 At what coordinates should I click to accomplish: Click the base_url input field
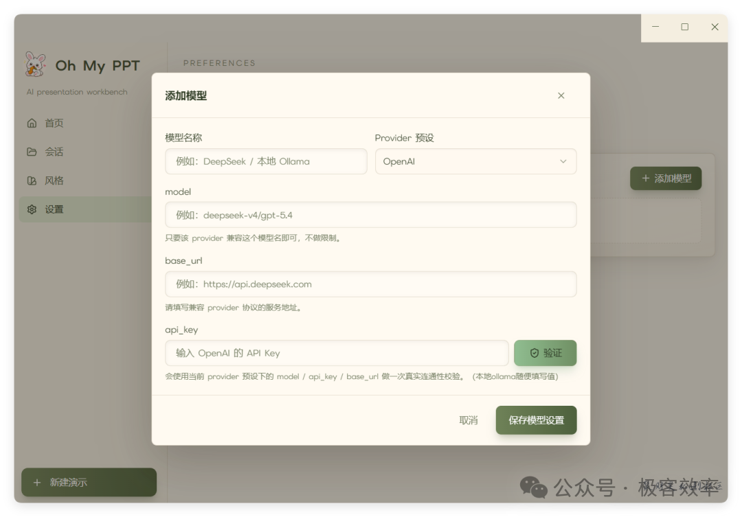370,284
